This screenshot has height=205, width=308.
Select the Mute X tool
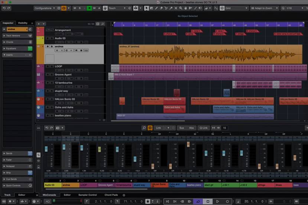point(176,8)
